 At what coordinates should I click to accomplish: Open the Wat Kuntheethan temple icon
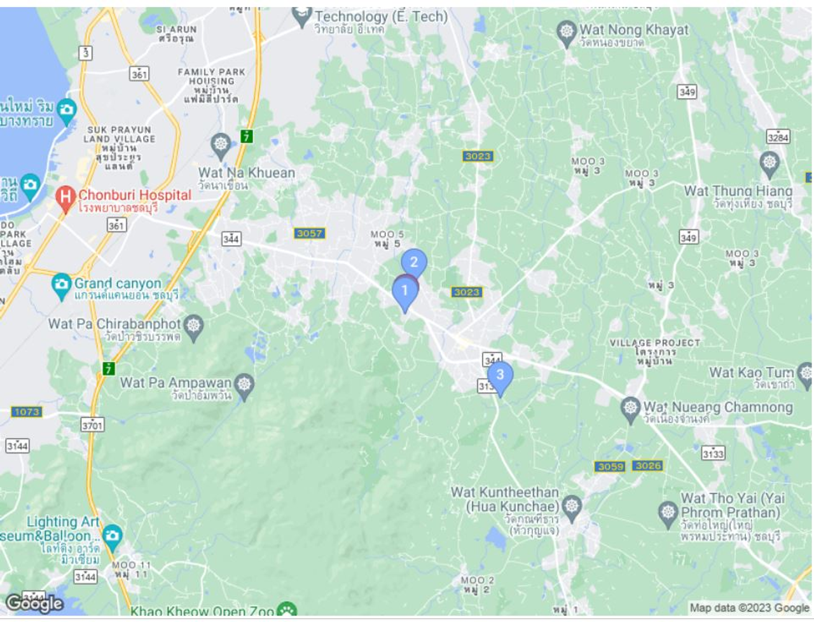(572, 508)
